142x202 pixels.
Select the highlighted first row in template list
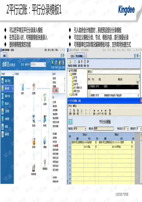pos(113,87)
